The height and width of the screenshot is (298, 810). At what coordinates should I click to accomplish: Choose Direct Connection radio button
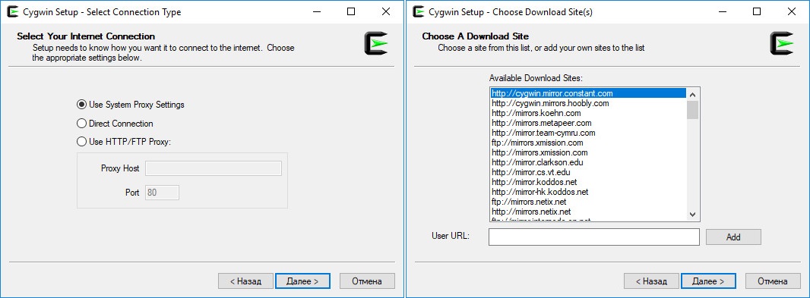(81, 124)
